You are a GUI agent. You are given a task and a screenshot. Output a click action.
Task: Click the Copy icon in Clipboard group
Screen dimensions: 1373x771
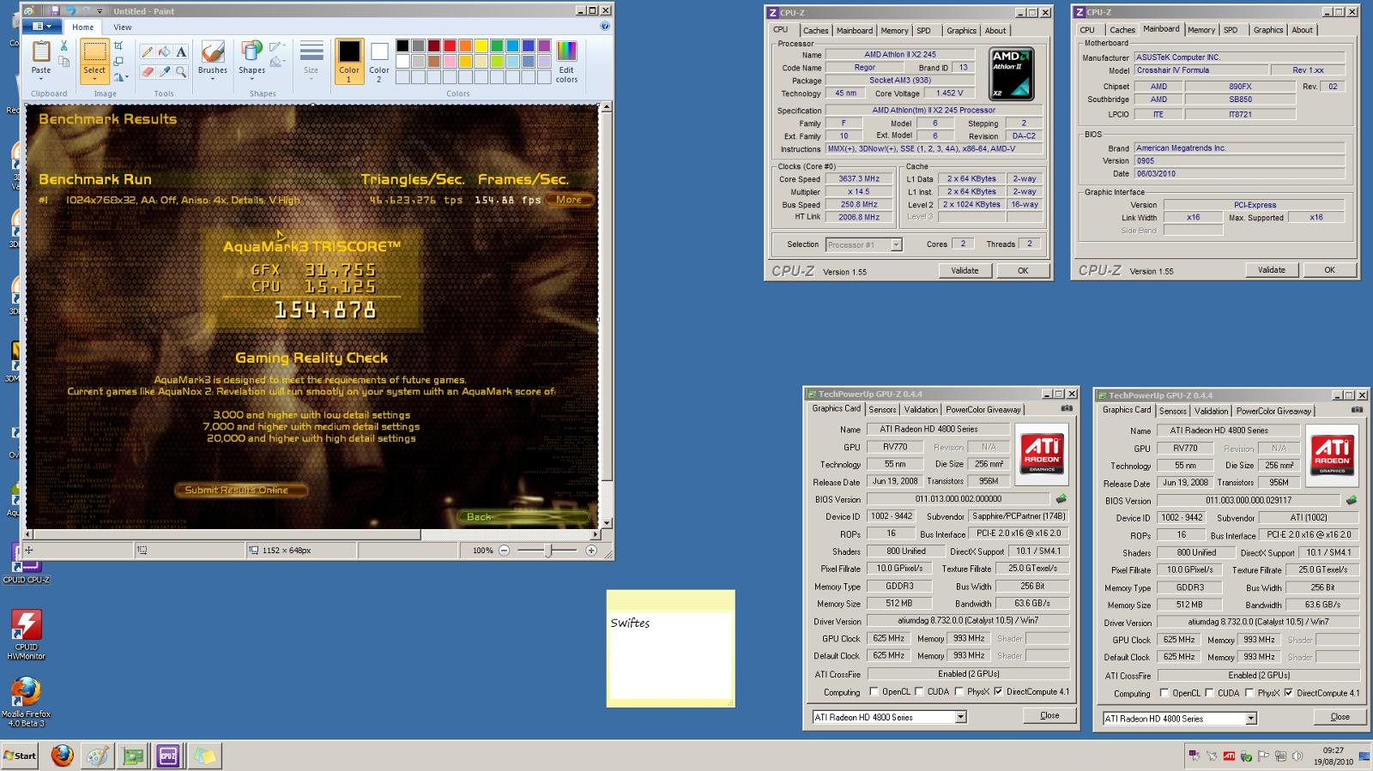pos(64,63)
